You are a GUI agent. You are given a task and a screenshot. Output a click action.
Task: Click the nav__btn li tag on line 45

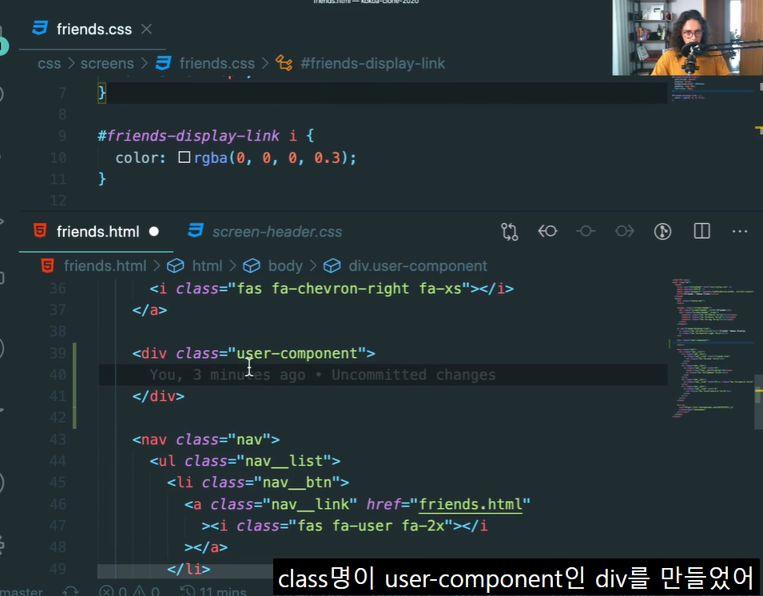pos(258,482)
